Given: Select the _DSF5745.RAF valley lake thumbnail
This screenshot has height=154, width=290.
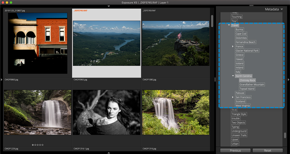Looking at the screenshot, I should (x=107, y=43).
